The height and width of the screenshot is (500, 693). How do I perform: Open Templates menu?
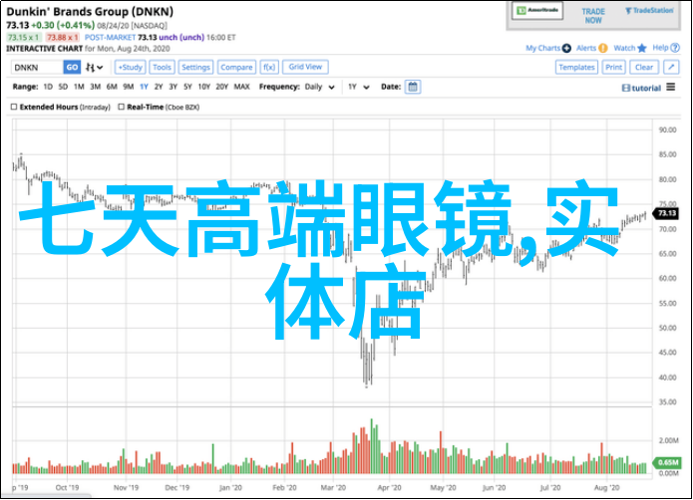(576, 67)
